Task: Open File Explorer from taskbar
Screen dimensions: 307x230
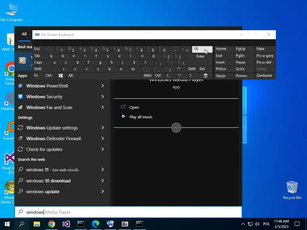Action: pyautogui.click(x=37, y=224)
